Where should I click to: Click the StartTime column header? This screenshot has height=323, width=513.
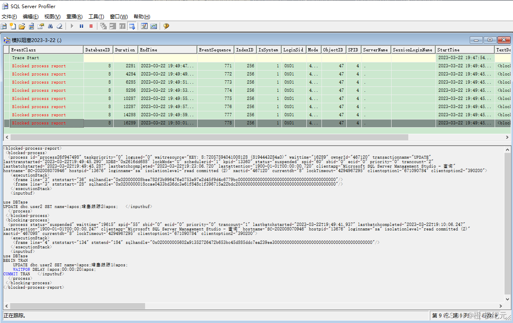(x=465, y=50)
